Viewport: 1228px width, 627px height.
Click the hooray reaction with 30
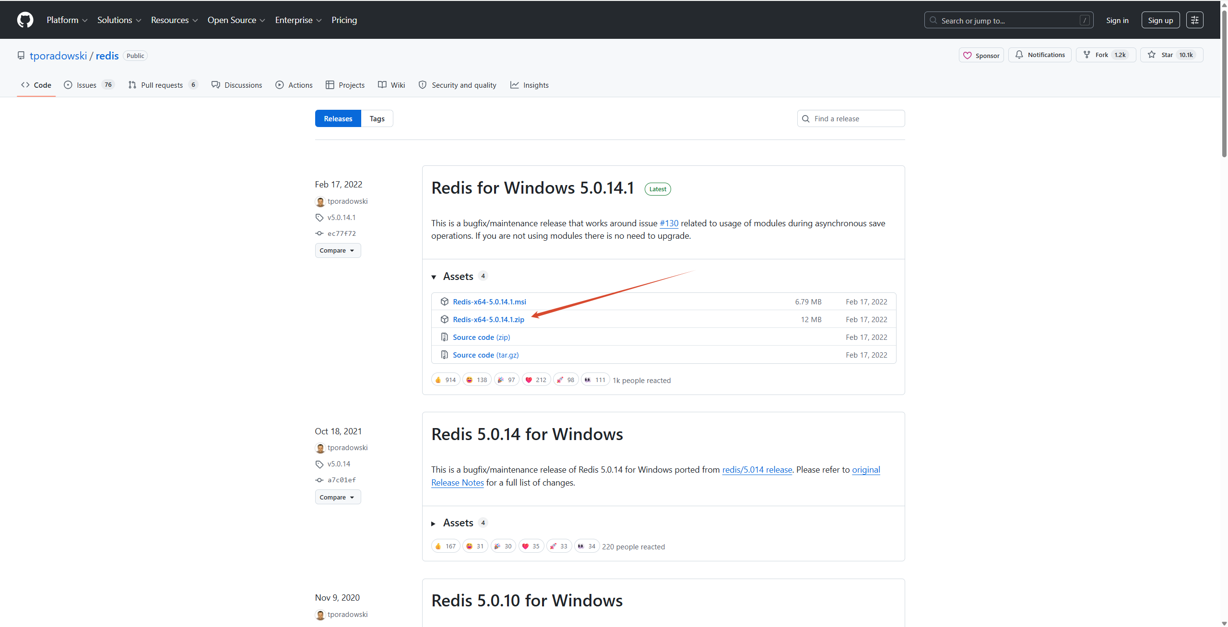pyautogui.click(x=503, y=546)
